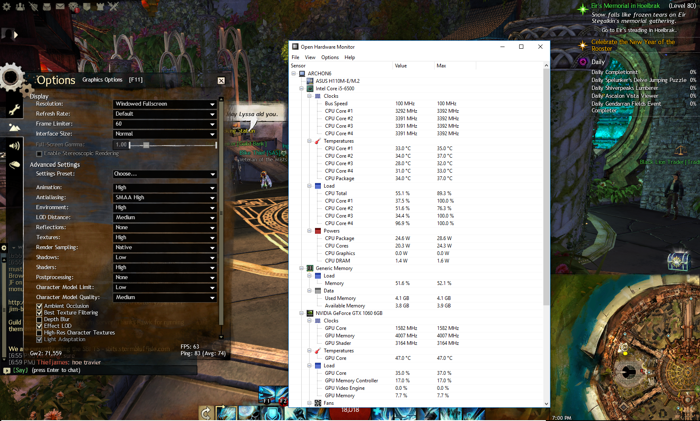Viewport: 700px width, 421px height.
Task: Open the Hero panel sword-shield icon
Action: coord(33,6)
